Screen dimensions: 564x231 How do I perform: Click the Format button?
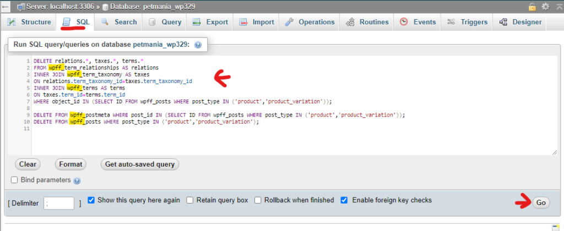point(70,164)
